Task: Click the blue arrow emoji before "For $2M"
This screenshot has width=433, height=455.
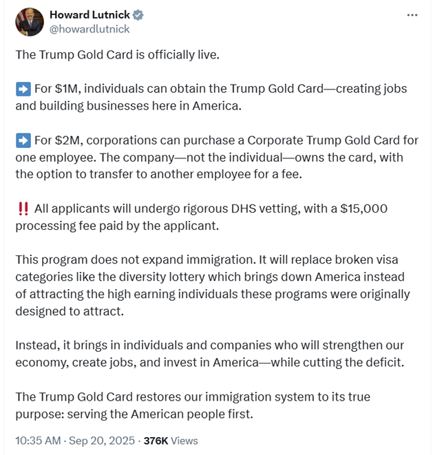Action: pos(22,140)
